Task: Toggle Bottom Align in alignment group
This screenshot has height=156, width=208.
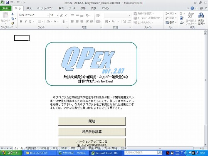Action: (82, 15)
